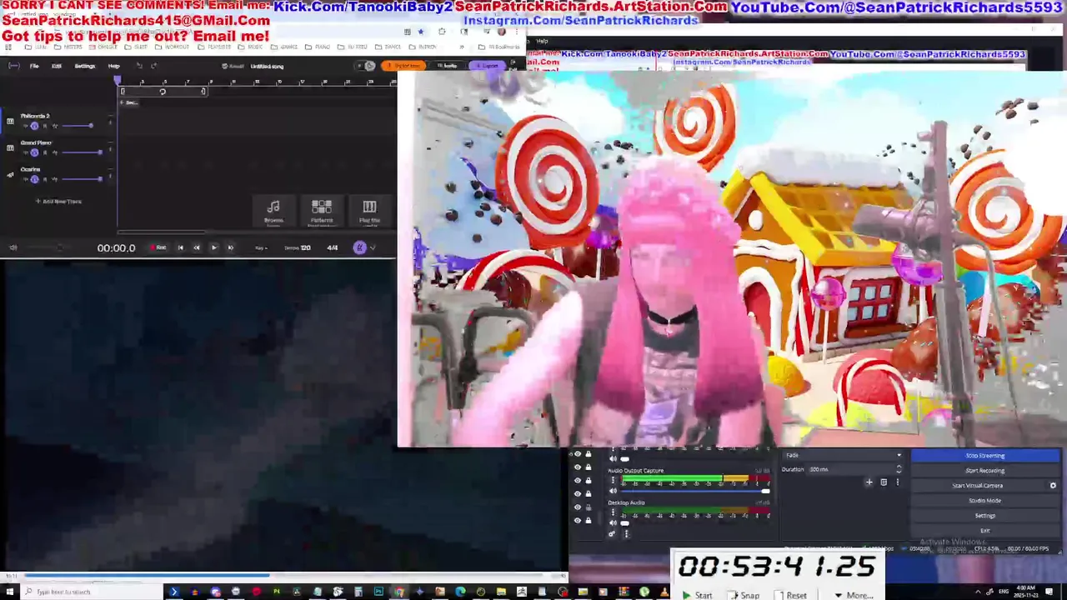Viewport: 1067px width, 600px height.
Task: Click the Untitled song title
Action: [x=267, y=66]
